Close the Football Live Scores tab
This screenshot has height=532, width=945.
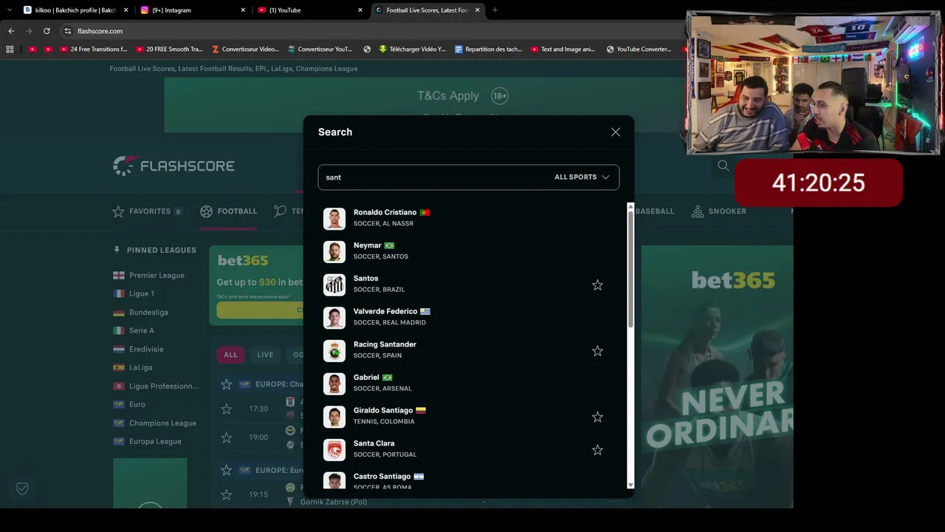pyautogui.click(x=478, y=10)
